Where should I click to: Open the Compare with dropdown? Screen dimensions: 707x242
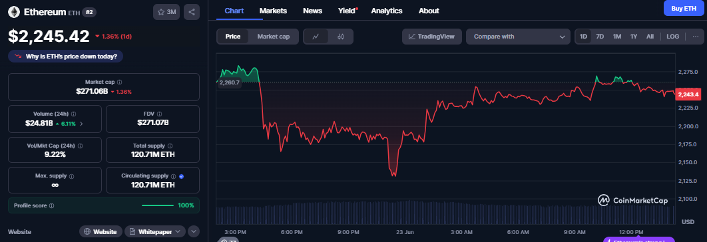tap(518, 37)
